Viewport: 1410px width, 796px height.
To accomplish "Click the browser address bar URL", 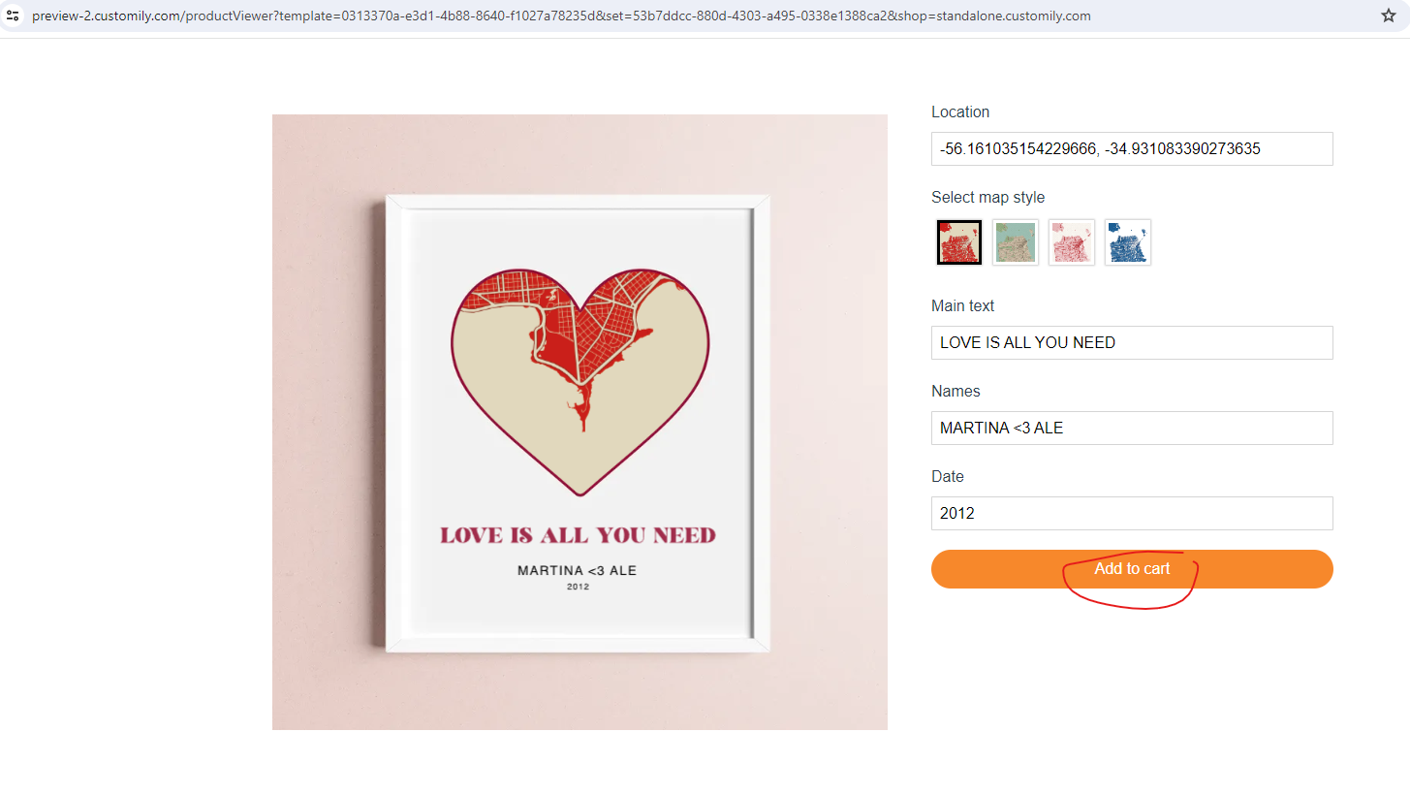I will (x=562, y=16).
